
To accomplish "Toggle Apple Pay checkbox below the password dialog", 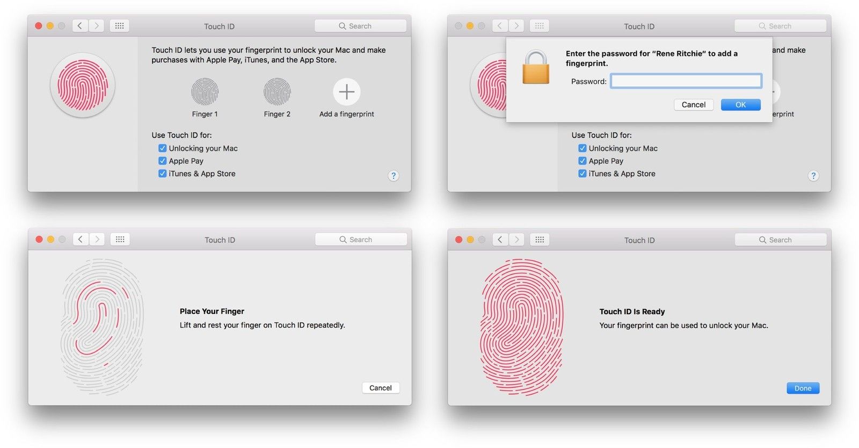I will pos(582,161).
